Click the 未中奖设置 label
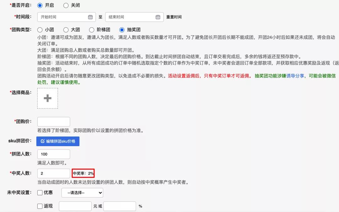Screen dimensions: 339x212 point(19,192)
